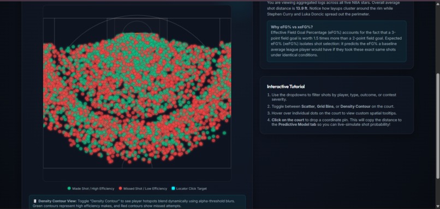440x209 pixels.
Task: Click the 'Missed Shot / Low Efficiency' legend label
Action: (145, 188)
